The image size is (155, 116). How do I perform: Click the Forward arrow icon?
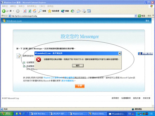18,11
